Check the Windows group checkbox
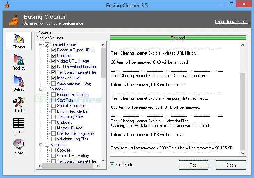Viewport: 254px width, 178px height. (47, 89)
